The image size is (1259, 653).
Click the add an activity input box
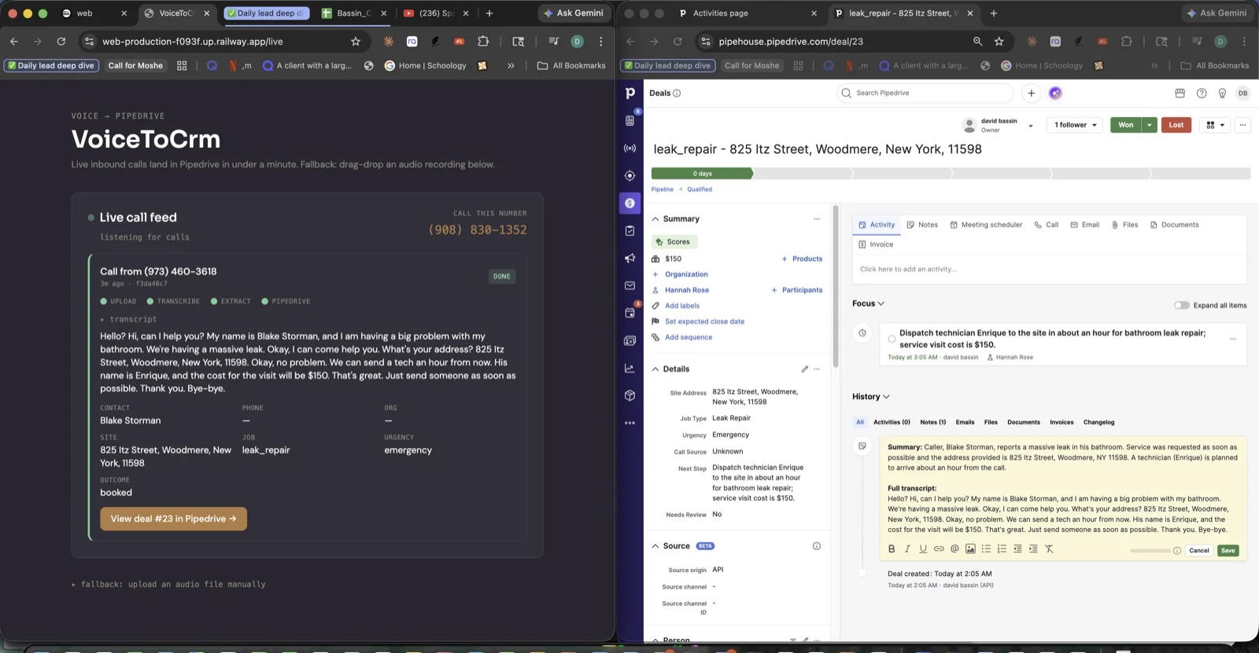[1049, 270]
